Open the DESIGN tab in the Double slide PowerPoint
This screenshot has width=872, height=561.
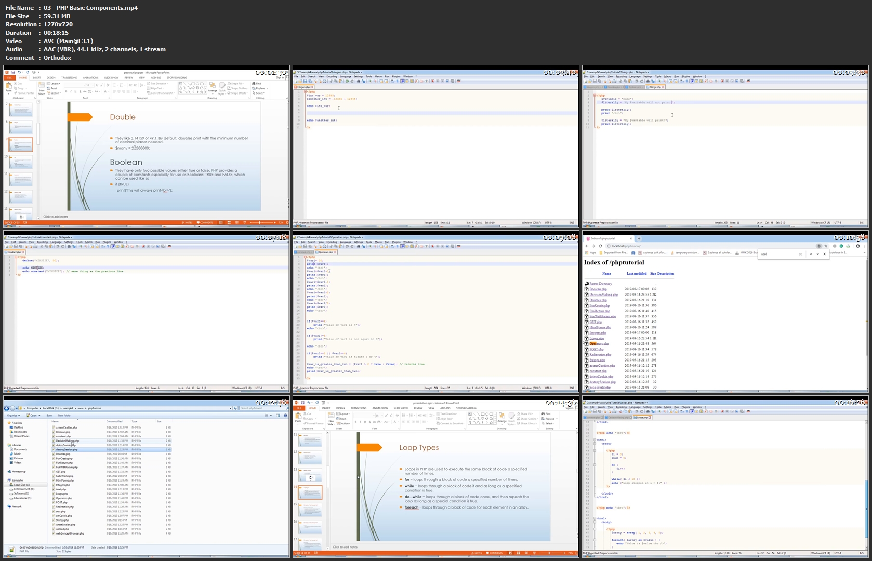[x=51, y=78]
